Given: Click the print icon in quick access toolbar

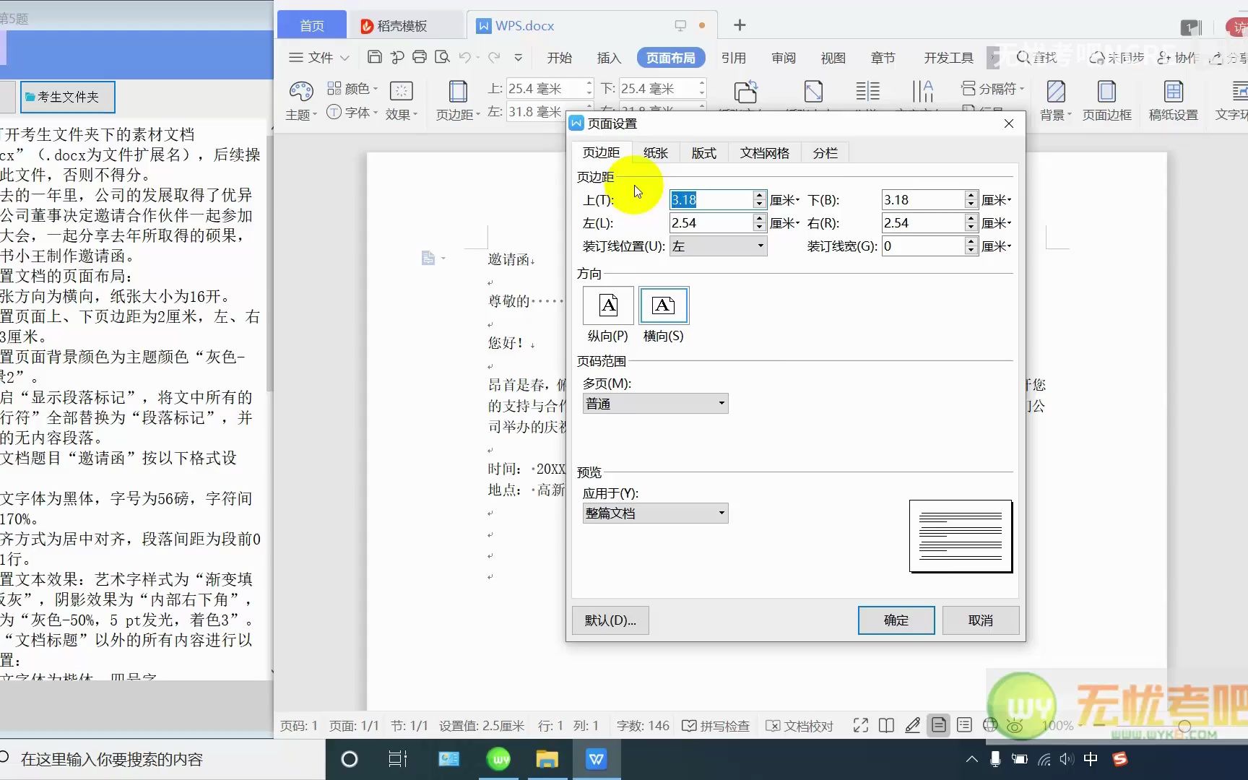Looking at the screenshot, I should (x=419, y=57).
